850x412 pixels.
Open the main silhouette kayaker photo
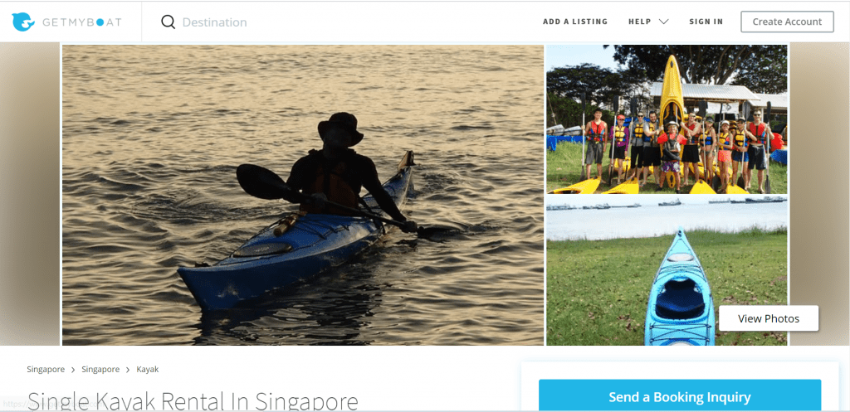tap(302, 195)
